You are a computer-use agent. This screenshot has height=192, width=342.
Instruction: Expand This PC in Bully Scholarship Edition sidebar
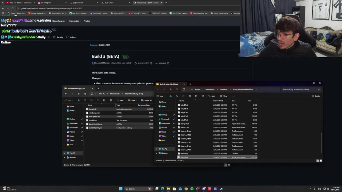coord(156,149)
